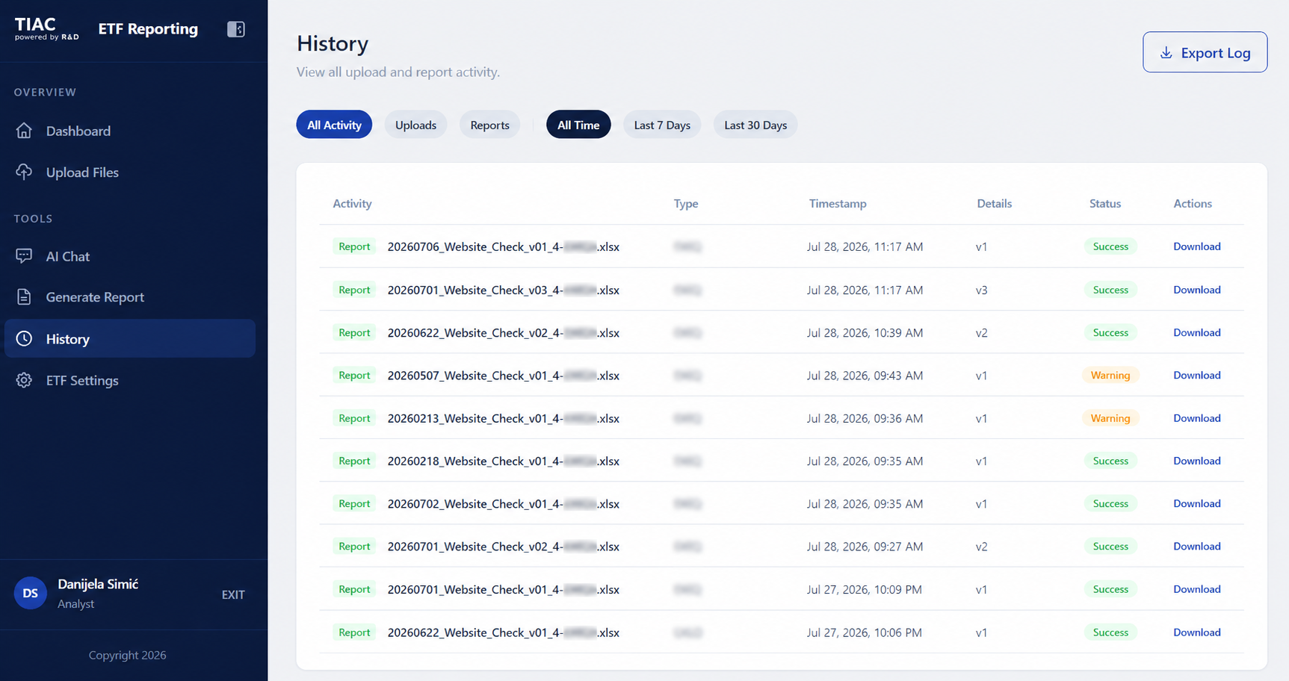Select the All Activity filter
Viewport: 1289px width, 681px height.
(334, 125)
